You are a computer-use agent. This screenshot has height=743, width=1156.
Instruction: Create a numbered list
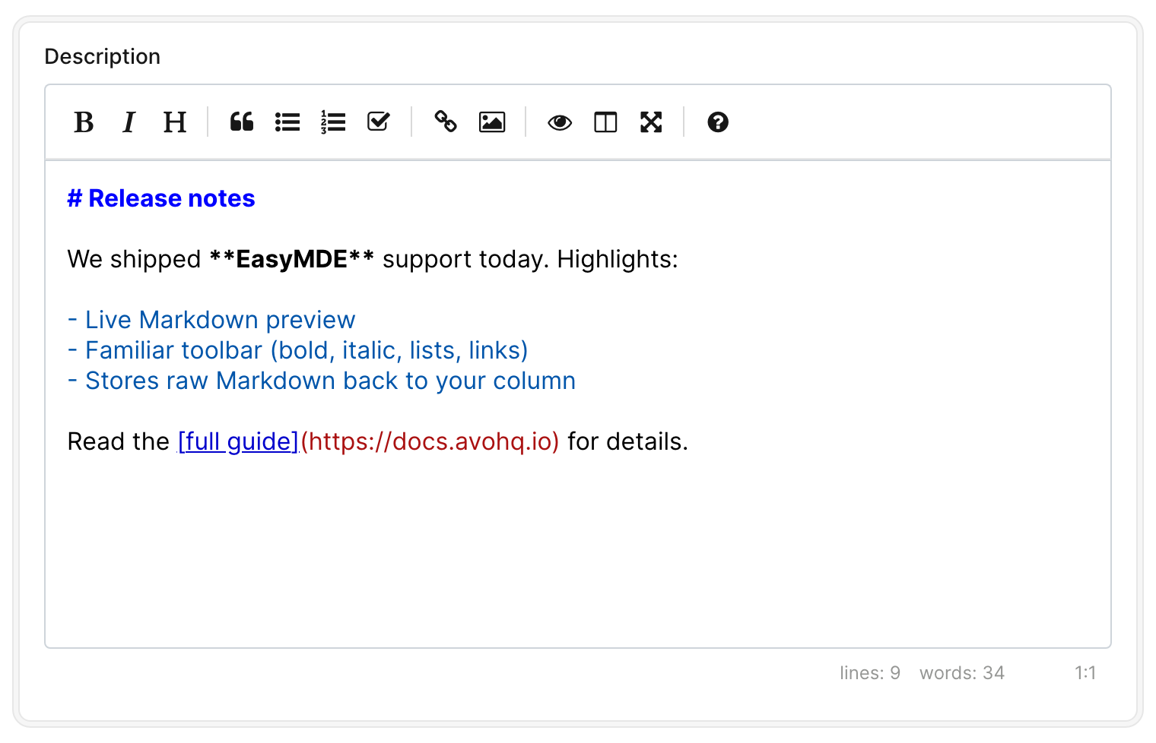point(333,122)
